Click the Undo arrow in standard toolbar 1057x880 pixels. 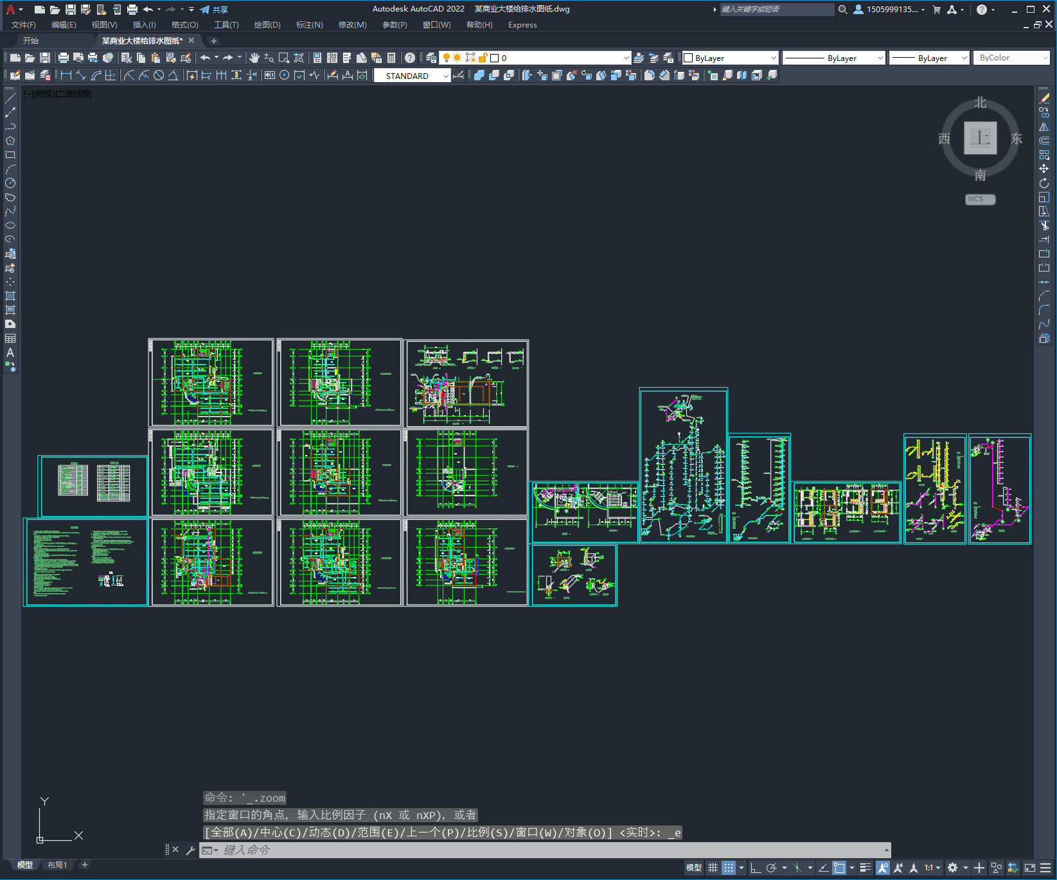pos(205,58)
